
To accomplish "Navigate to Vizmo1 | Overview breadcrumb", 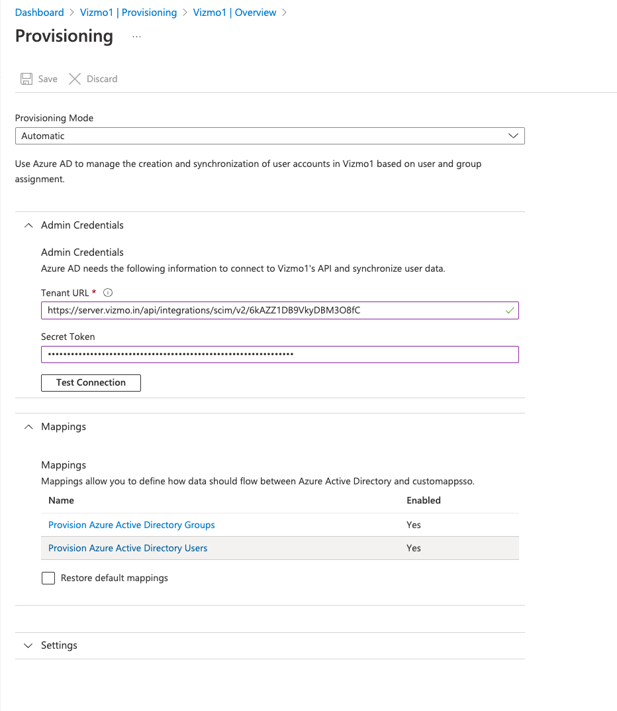I will pyautogui.click(x=234, y=12).
